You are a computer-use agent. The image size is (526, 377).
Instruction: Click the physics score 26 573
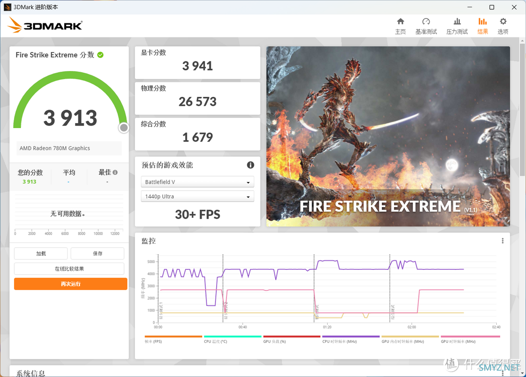[198, 102]
